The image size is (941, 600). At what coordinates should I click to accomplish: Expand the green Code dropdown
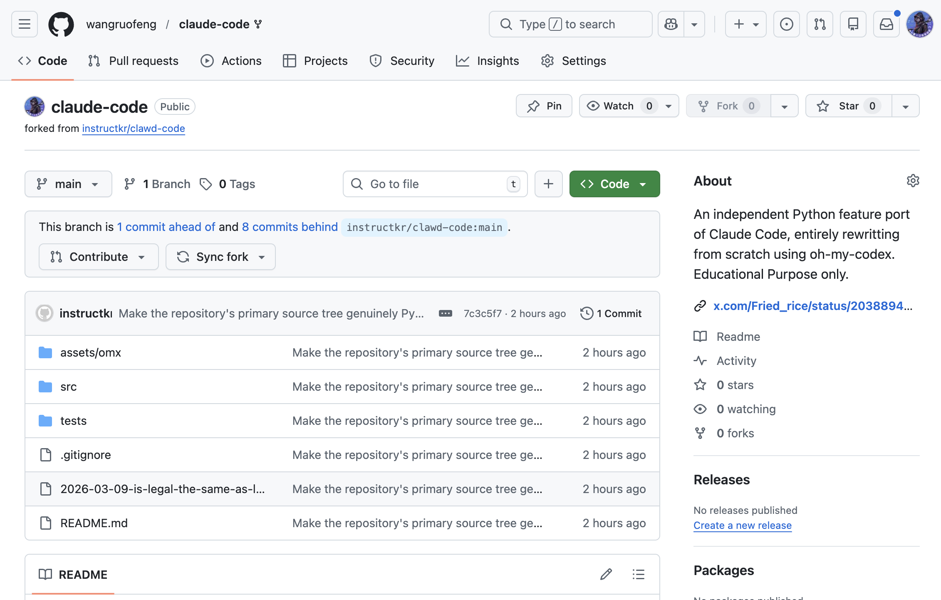click(x=614, y=184)
